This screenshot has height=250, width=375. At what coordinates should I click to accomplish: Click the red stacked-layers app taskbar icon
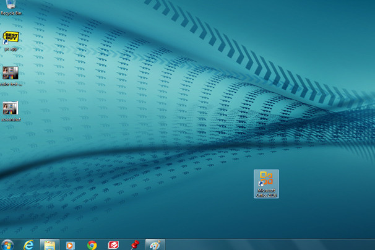(x=113, y=245)
